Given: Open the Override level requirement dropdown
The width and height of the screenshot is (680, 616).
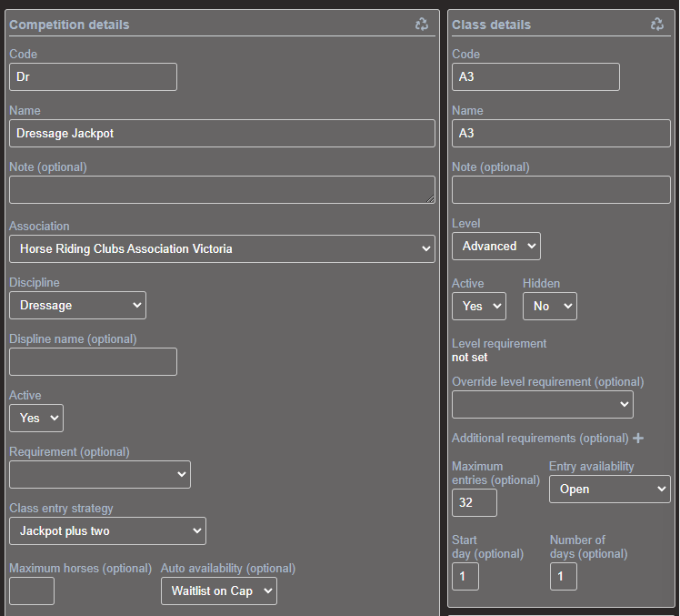Looking at the screenshot, I should coord(542,405).
